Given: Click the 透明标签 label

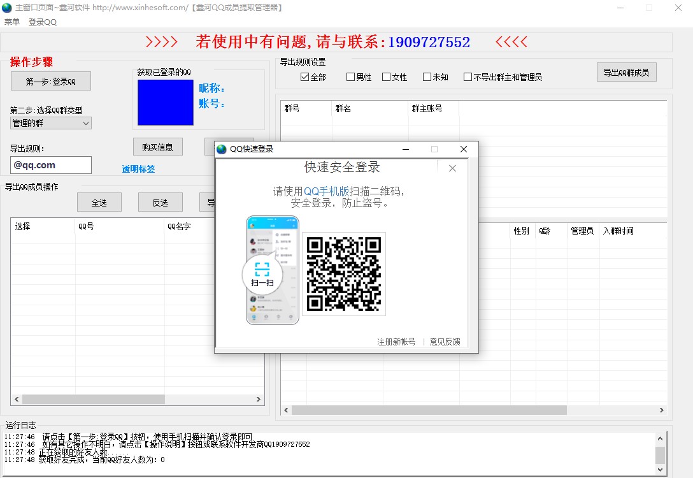Looking at the screenshot, I should [138, 169].
